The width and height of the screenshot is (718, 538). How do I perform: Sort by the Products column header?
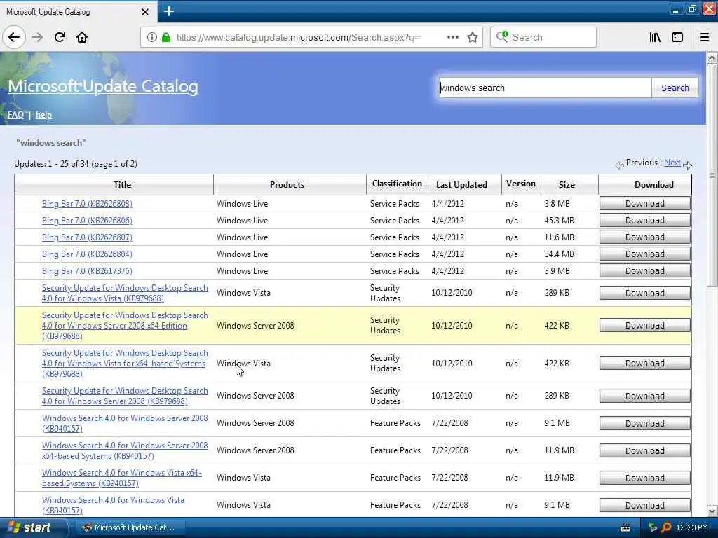tap(287, 185)
